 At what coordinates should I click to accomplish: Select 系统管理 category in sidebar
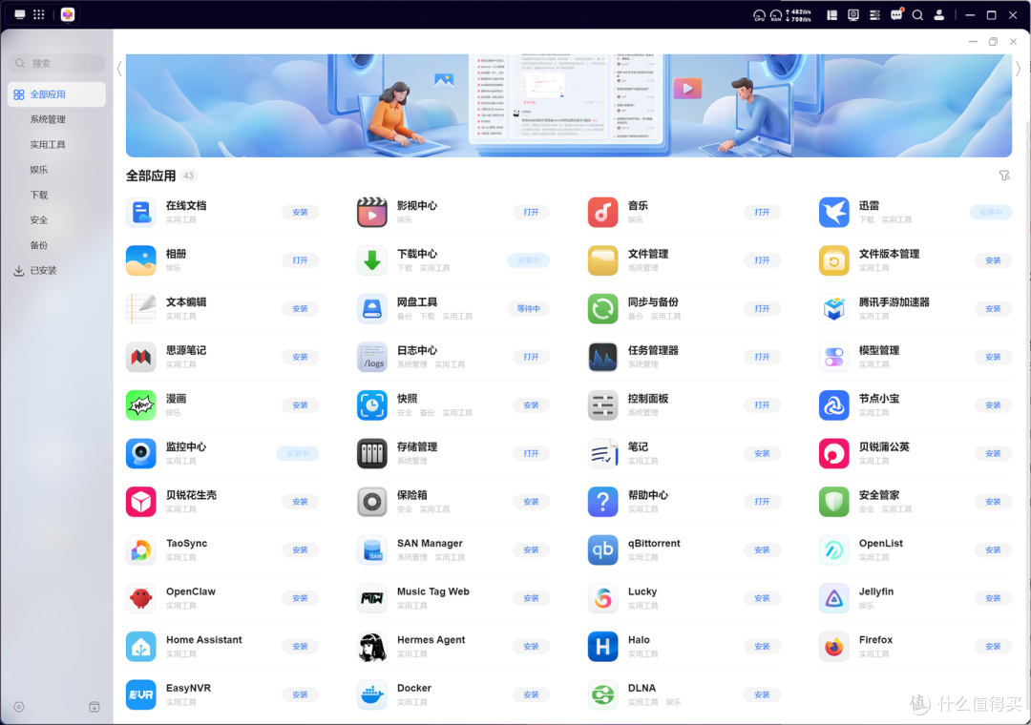[48, 119]
